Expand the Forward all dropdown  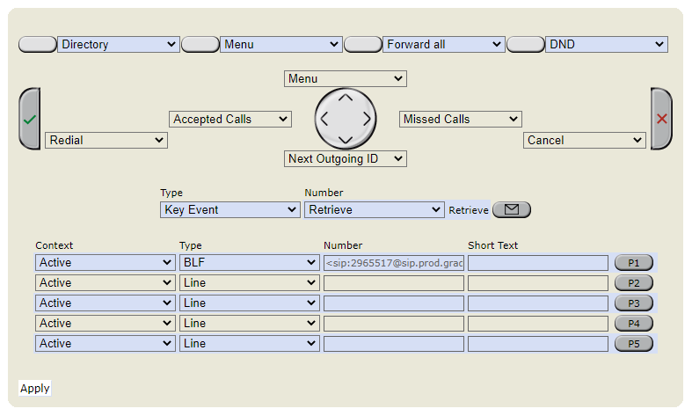(x=444, y=44)
